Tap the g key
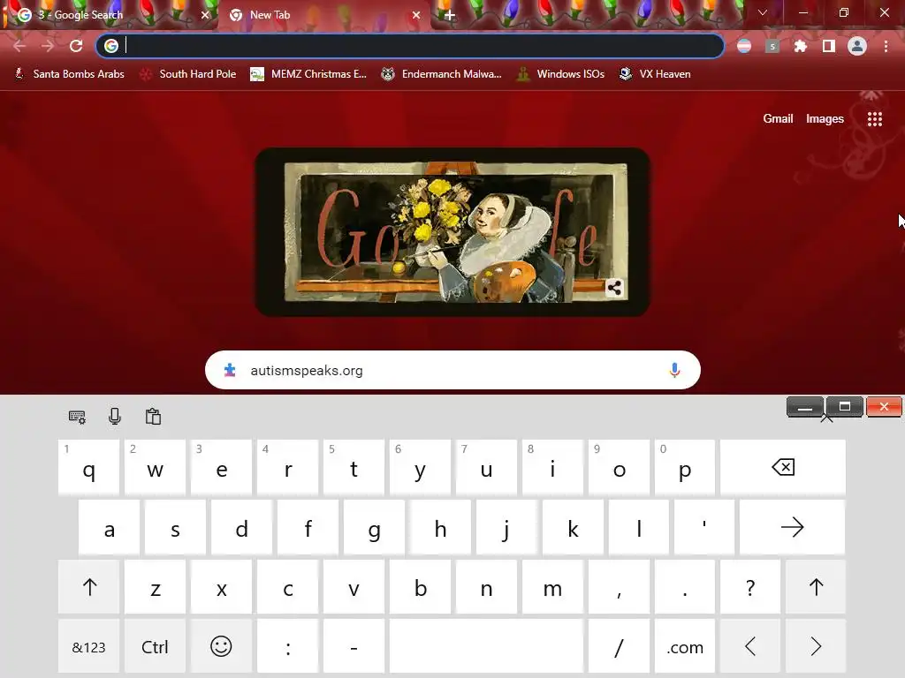The image size is (905, 678). coord(374,527)
